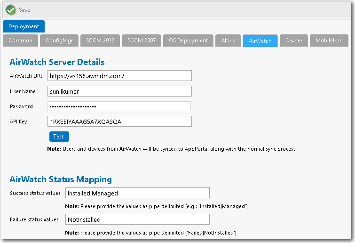Click the API Key input field

click(x=119, y=121)
